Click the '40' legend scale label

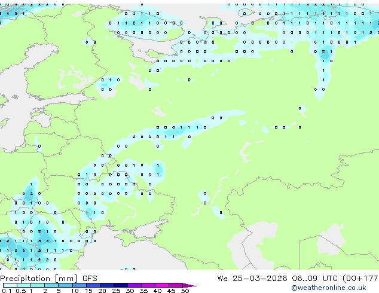(x=157, y=291)
